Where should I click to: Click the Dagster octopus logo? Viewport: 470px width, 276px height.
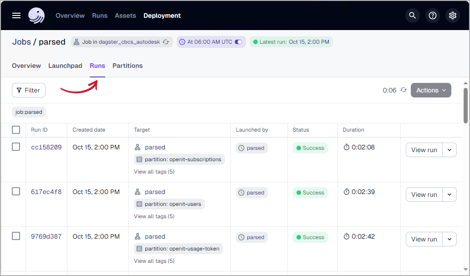[36, 15]
